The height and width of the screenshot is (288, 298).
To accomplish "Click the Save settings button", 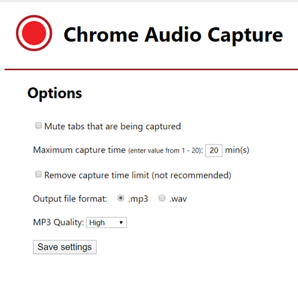I will (x=64, y=247).
